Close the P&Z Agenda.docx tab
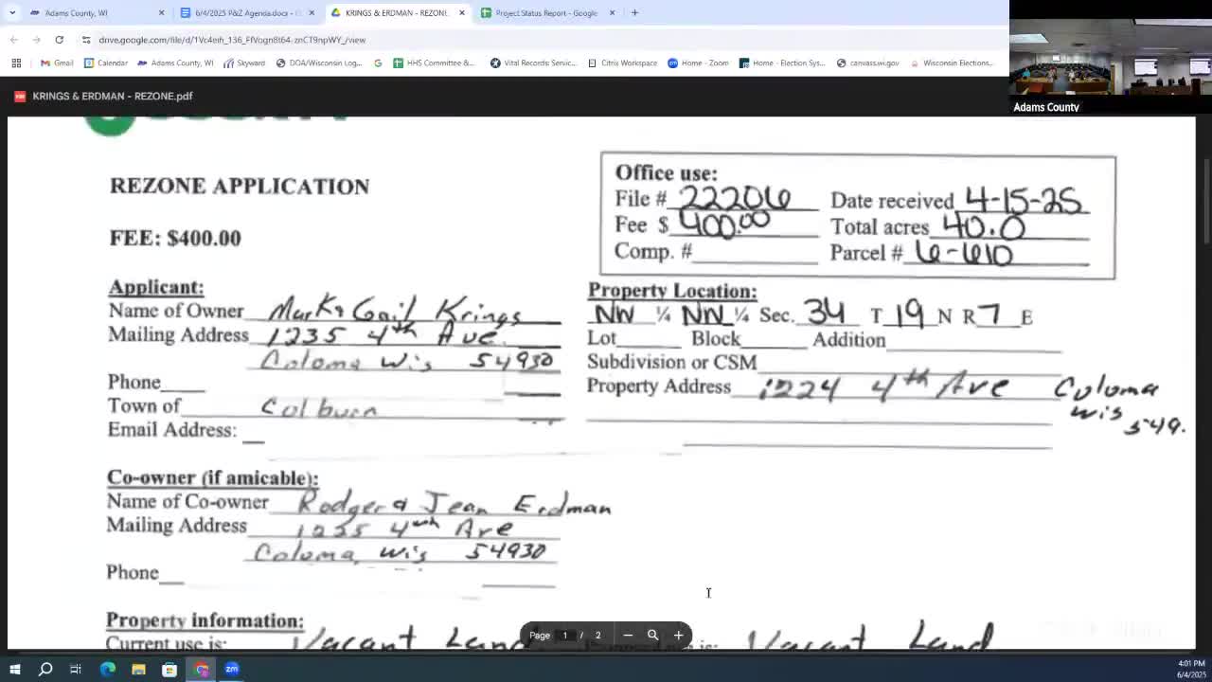Screen dimensions: 1212x682 (x=312, y=12)
